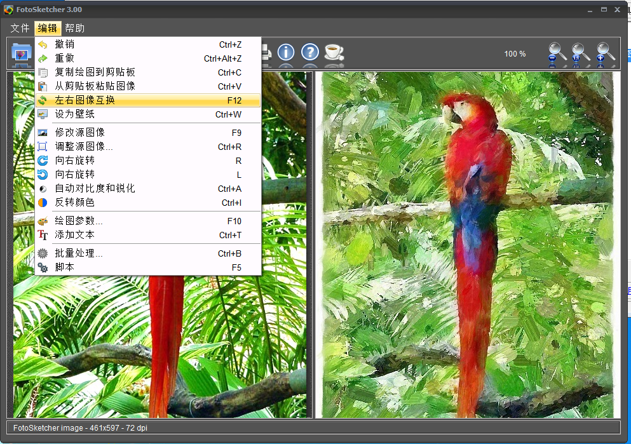The image size is (631, 444).
Task: Click the middle magnifier fit-zoom icon
Action: click(580, 54)
